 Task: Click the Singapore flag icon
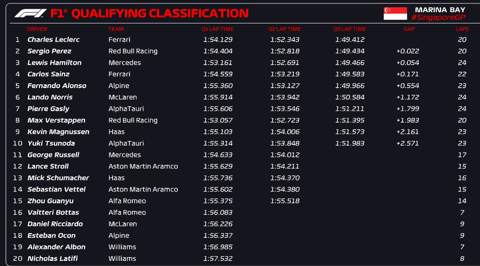click(x=395, y=14)
